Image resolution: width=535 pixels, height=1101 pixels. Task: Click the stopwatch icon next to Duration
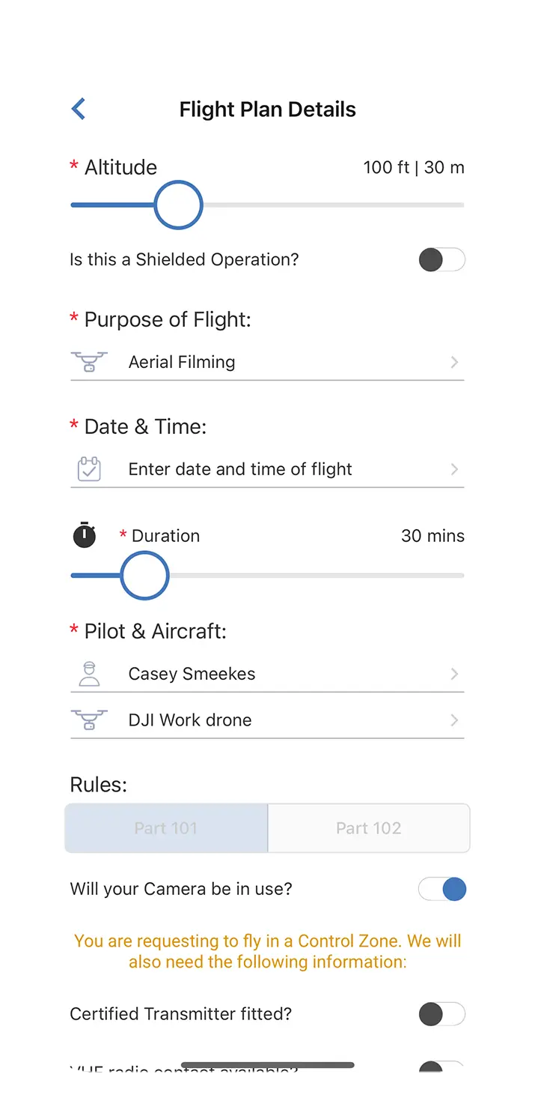point(84,535)
